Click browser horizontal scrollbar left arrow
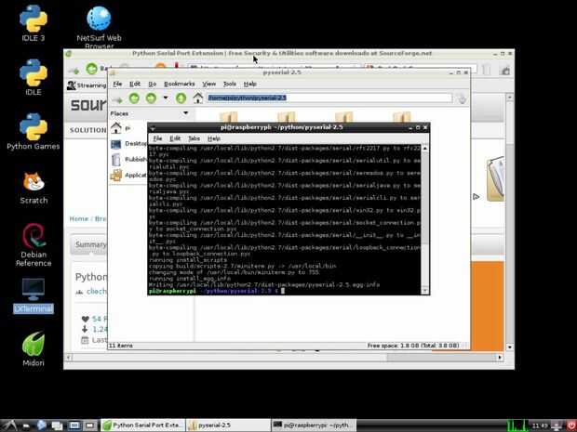Screen dimensions: 577x432 68,357
